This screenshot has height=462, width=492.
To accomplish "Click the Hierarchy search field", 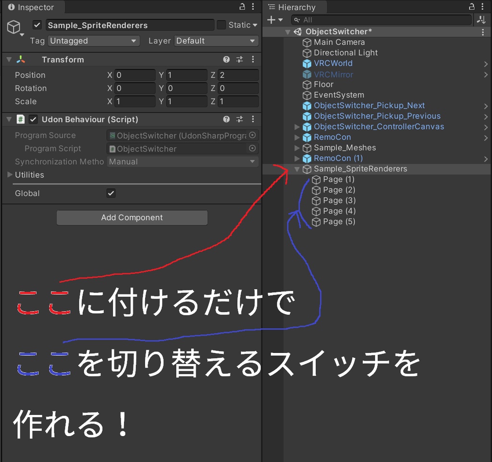I will pyautogui.click(x=380, y=20).
